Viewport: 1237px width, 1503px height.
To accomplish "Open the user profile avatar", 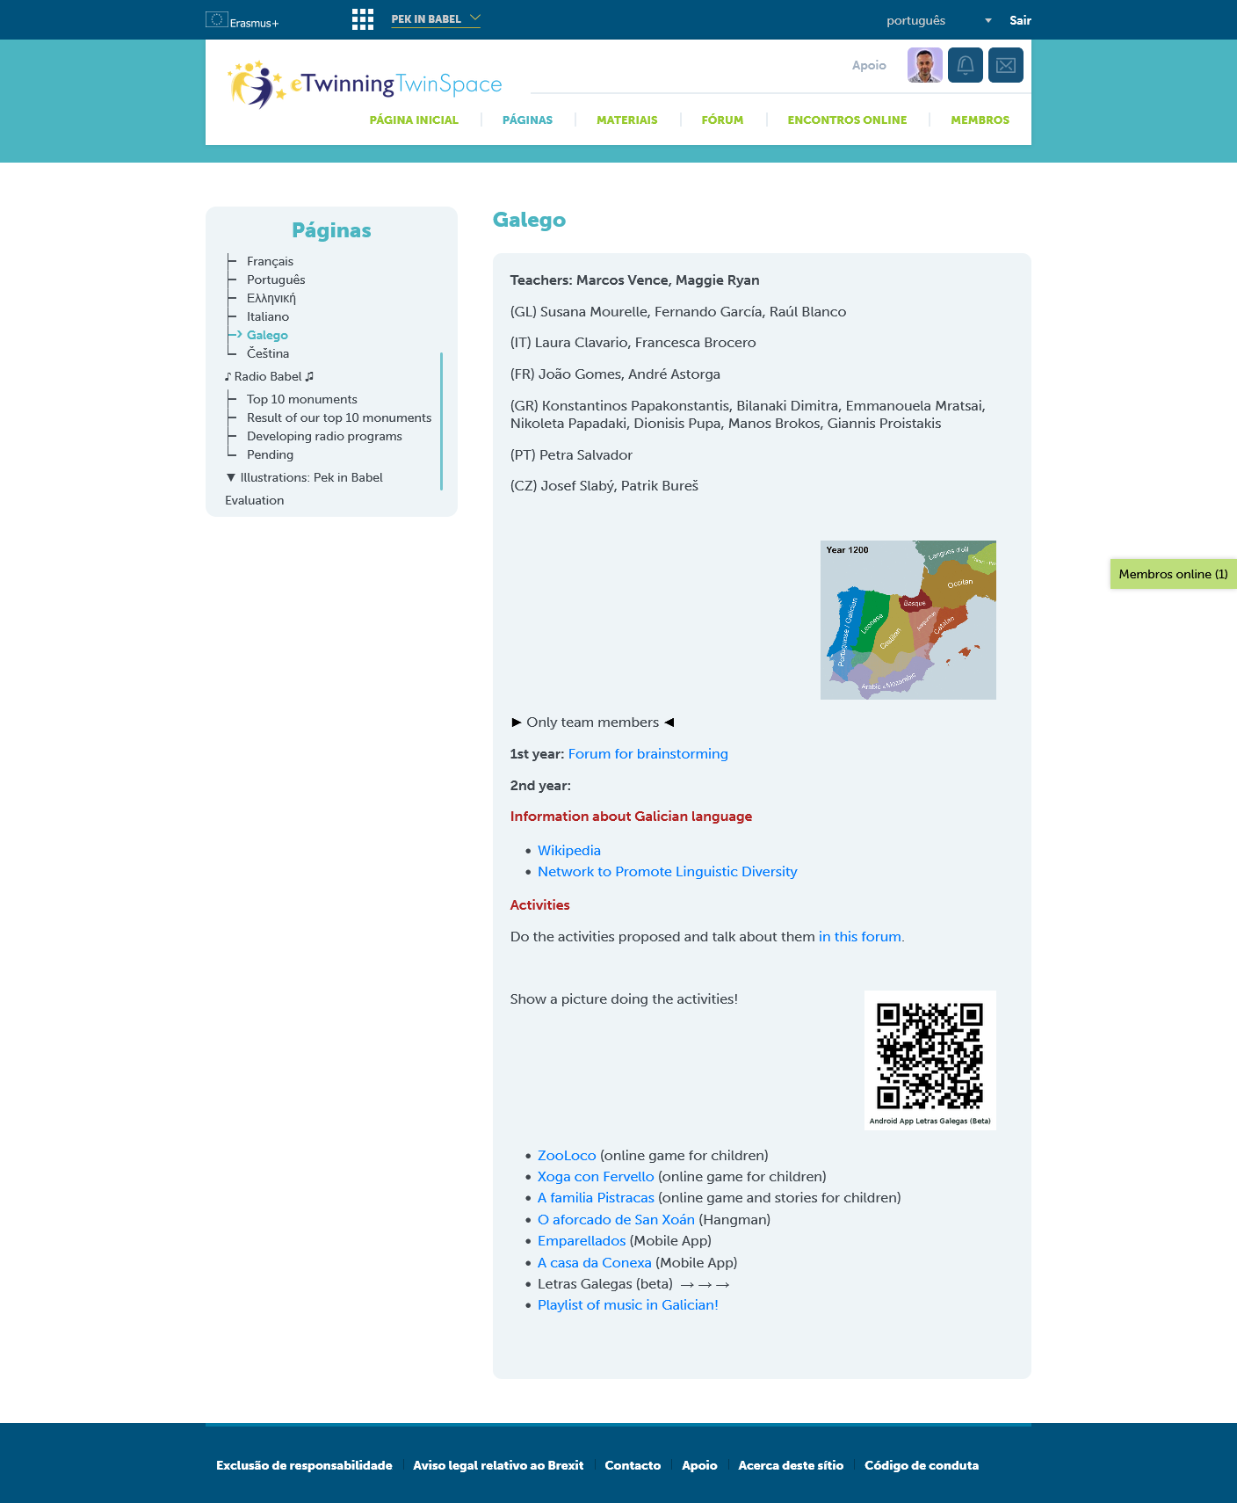I will coord(925,65).
